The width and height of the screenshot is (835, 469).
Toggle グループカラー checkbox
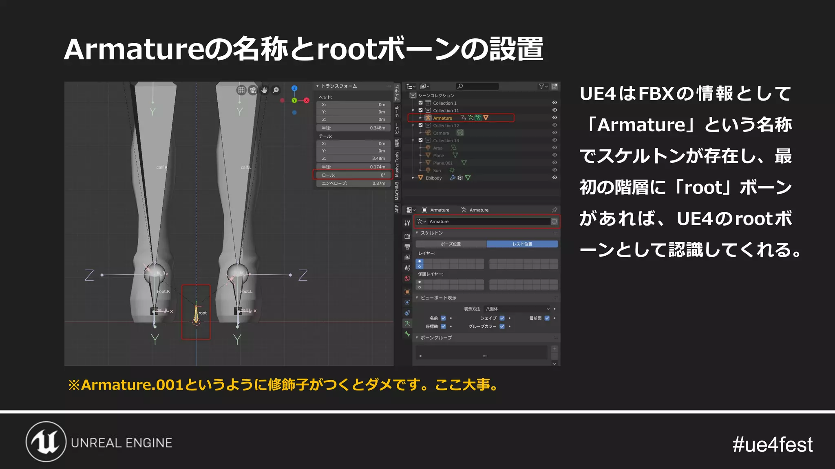(502, 327)
